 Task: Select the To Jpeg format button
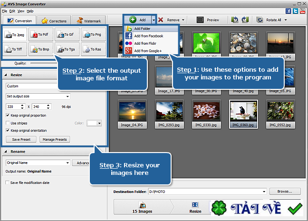click(15, 35)
